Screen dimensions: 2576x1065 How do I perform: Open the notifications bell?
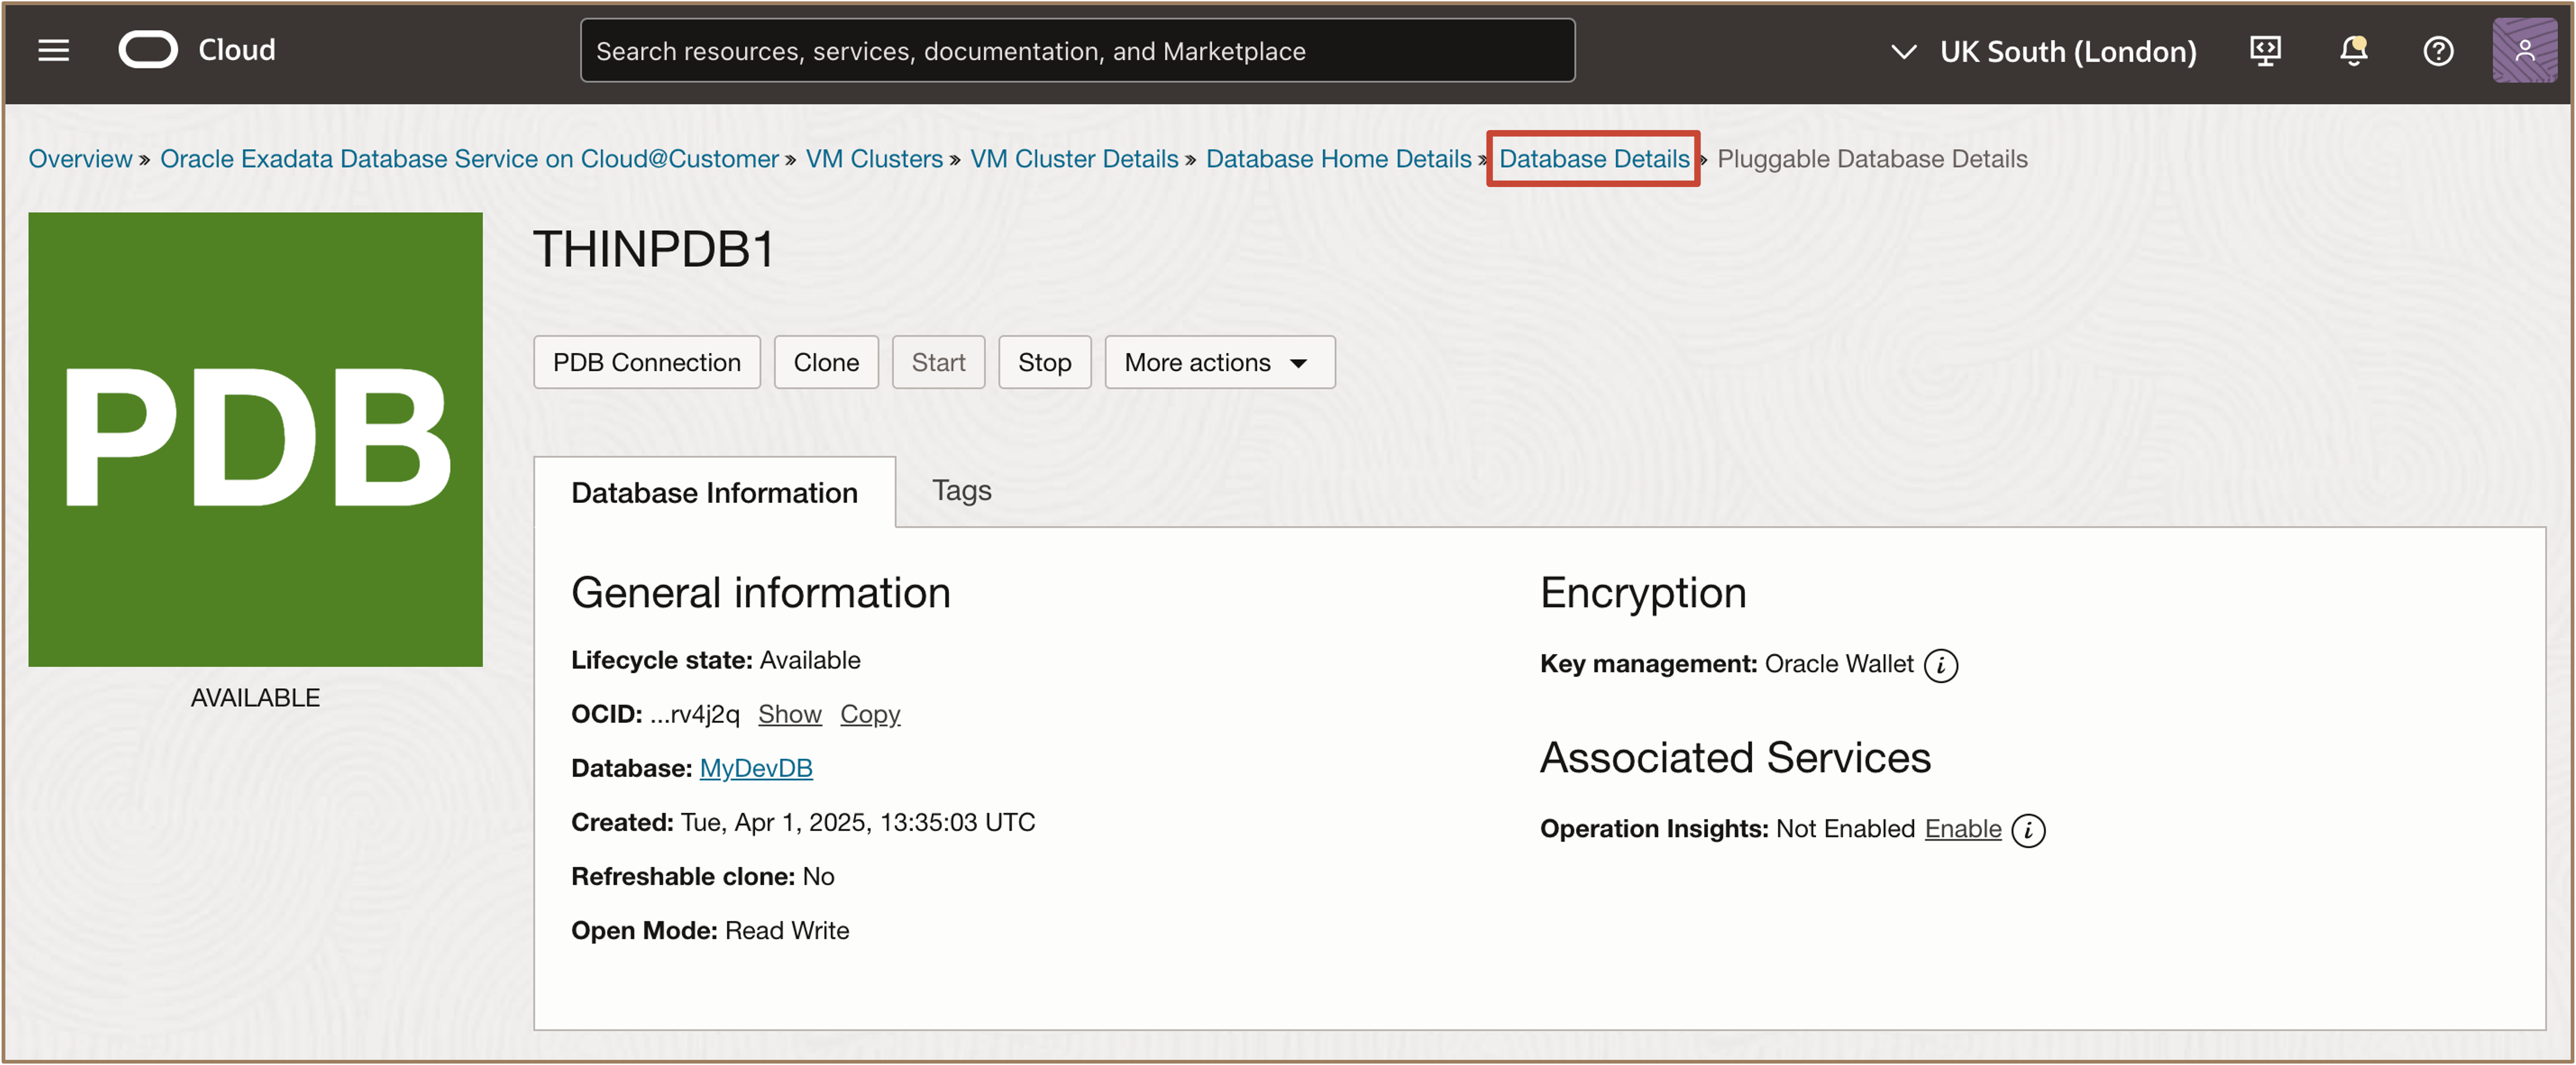pyautogui.click(x=2353, y=50)
